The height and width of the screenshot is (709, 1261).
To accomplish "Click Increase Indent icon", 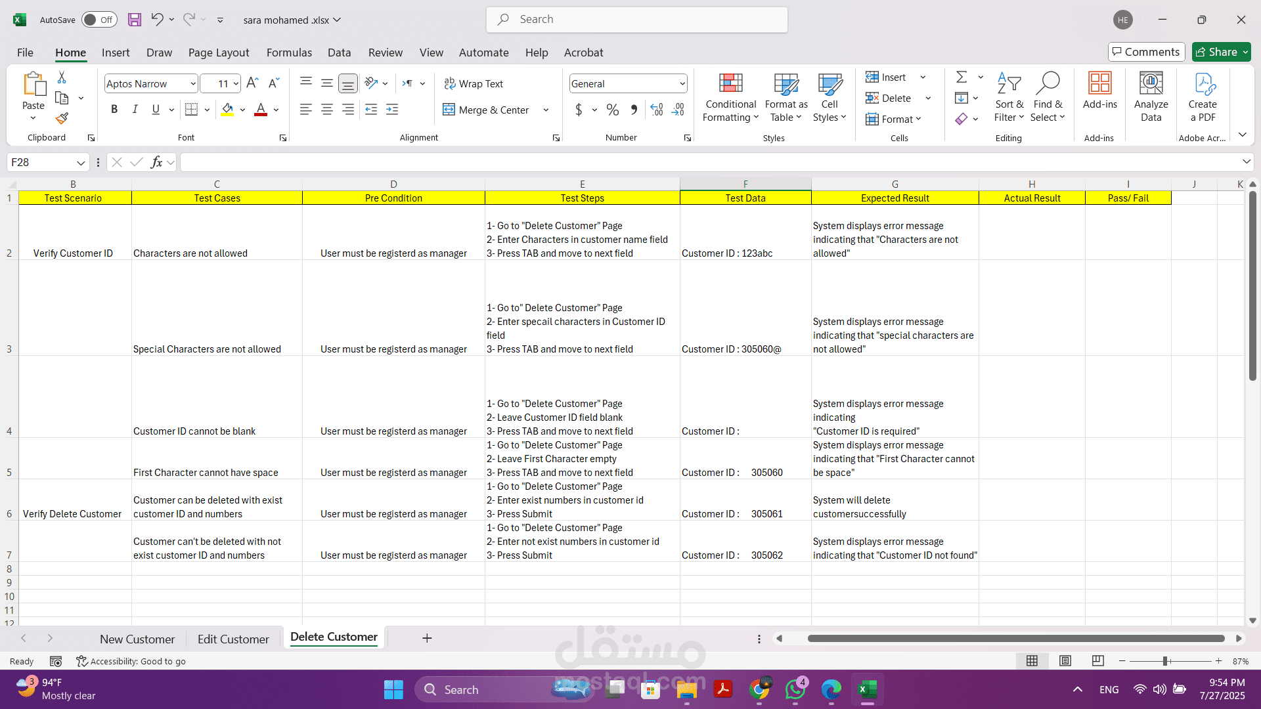I will 392,110.
